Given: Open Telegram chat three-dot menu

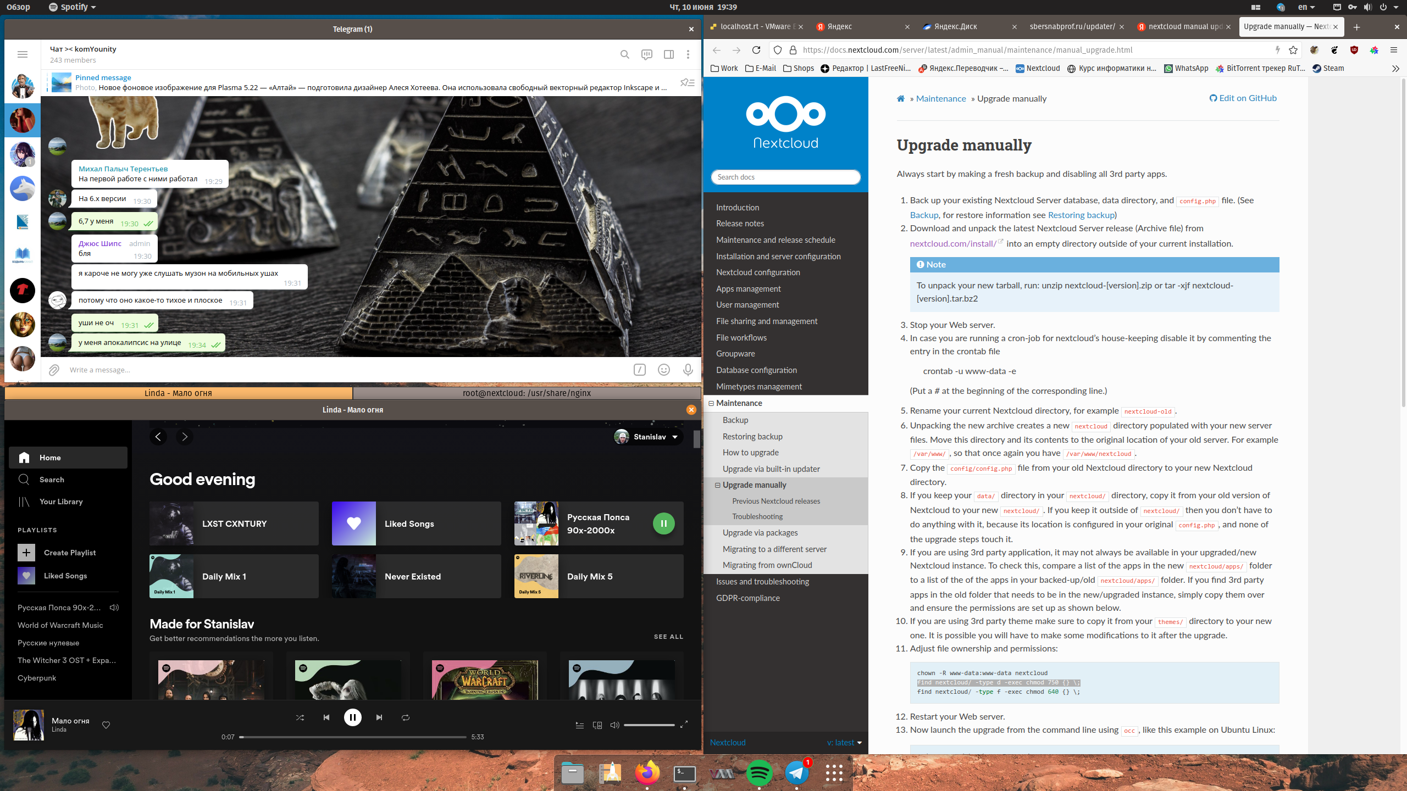Looking at the screenshot, I should tap(688, 54).
